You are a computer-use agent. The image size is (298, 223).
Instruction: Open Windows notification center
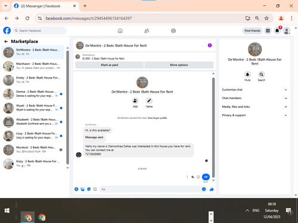pyautogui.click(x=288, y=211)
